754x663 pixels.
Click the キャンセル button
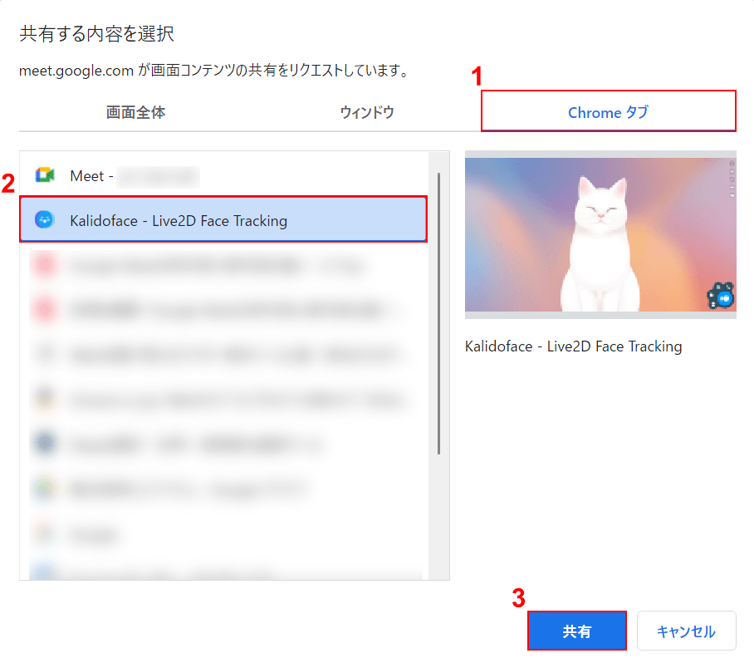click(x=686, y=631)
